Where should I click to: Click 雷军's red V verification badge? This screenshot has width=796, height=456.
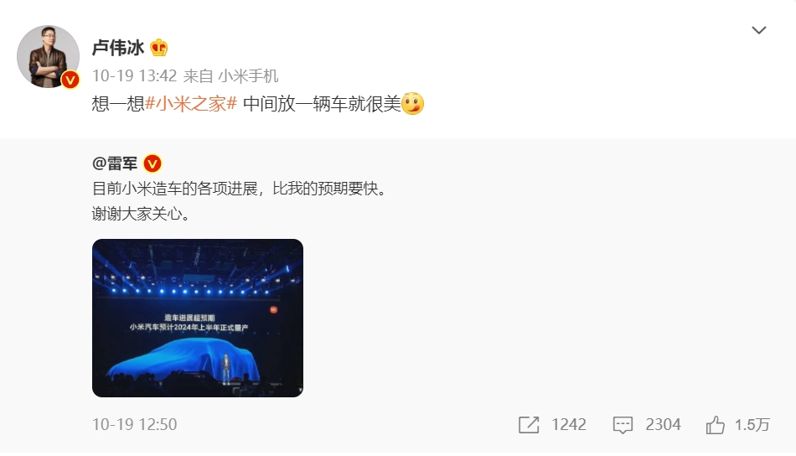coord(152,163)
